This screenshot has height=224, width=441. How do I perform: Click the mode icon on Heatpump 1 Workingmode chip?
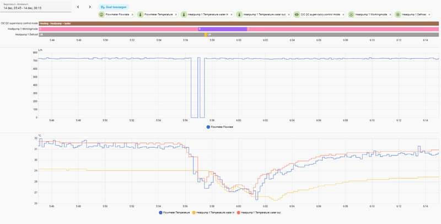[351, 15]
